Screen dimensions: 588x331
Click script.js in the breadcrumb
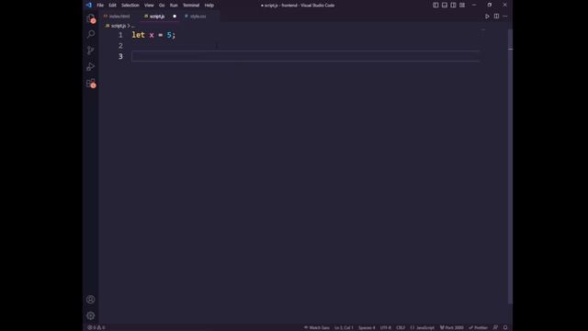tap(119, 26)
